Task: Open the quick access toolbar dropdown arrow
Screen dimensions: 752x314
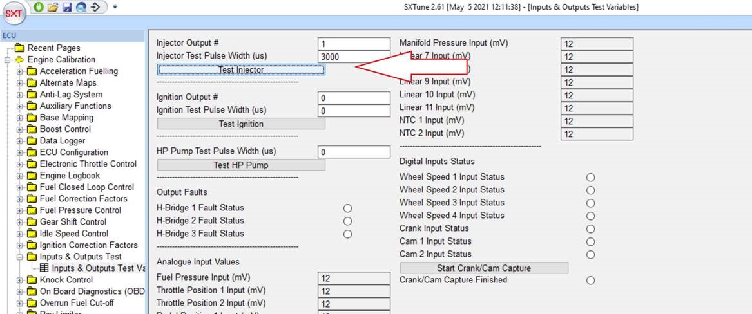Action: [115, 6]
